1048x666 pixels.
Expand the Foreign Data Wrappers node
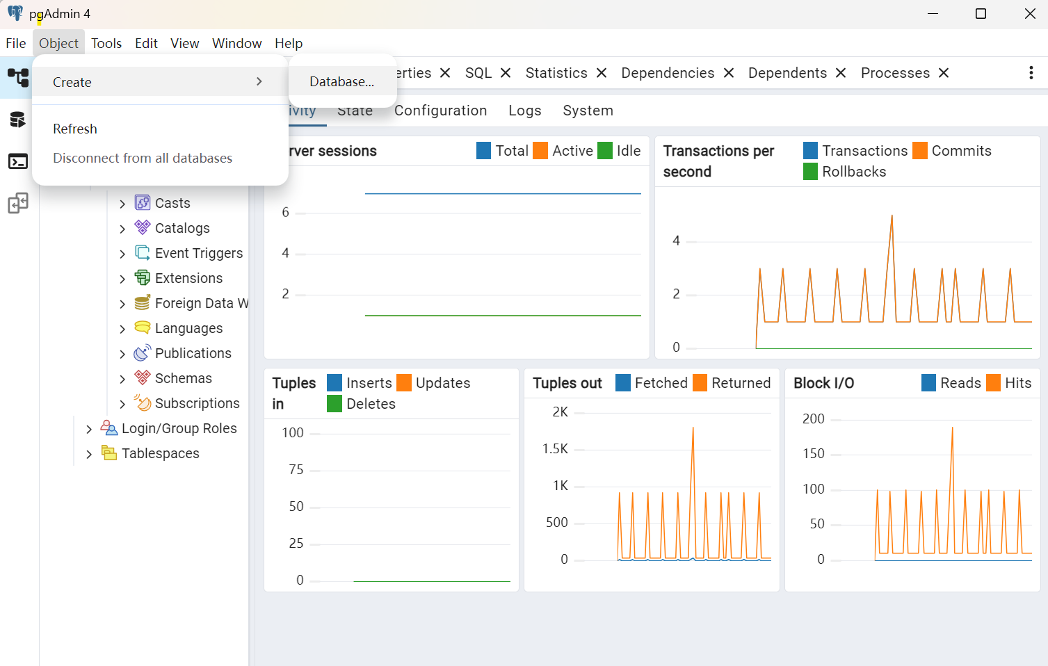[x=122, y=304]
